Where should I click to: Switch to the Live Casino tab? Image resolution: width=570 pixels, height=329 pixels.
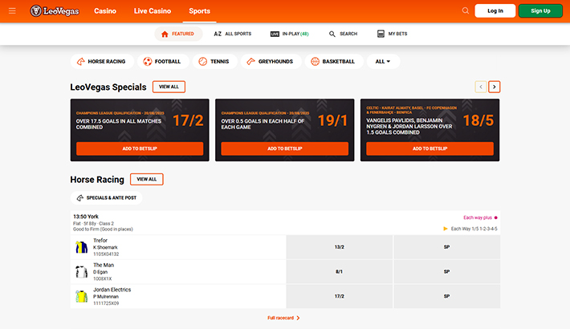click(x=152, y=11)
